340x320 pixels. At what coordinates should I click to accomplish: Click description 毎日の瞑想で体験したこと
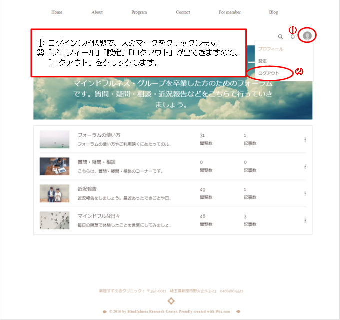click(x=124, y=225)
